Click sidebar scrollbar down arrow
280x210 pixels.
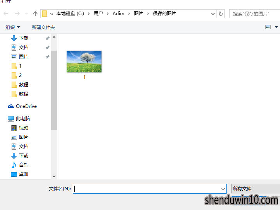pos(54,176)
